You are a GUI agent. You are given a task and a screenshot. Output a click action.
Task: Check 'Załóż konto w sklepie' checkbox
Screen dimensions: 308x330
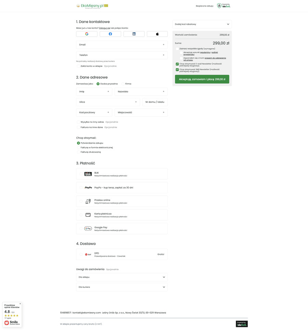pos(78,66)
